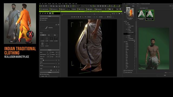Jump to first frame in playback bar
This screenshot has width=173, height=97.
click(72, 17)
